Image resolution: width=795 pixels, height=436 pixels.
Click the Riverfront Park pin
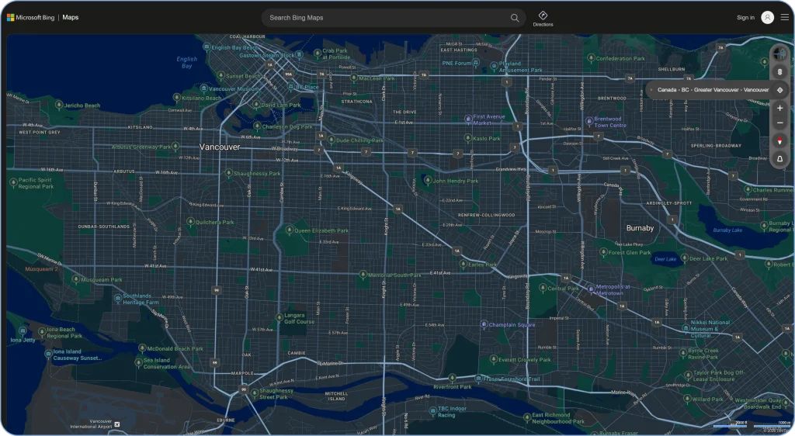453,379
